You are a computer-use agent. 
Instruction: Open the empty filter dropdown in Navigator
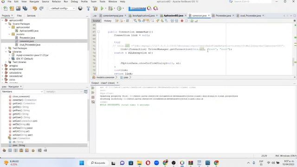64,92
